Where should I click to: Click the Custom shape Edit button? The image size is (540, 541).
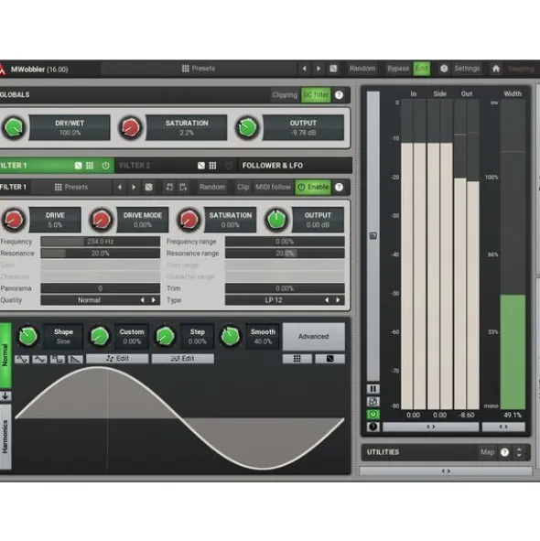click(x=117, y=359)
